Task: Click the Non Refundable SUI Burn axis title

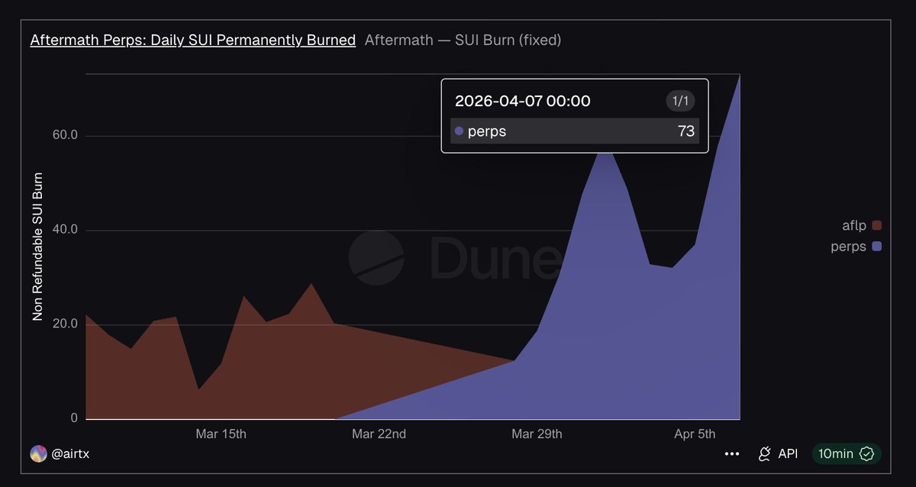Action: pyautogui.click(x=37, y=246)
